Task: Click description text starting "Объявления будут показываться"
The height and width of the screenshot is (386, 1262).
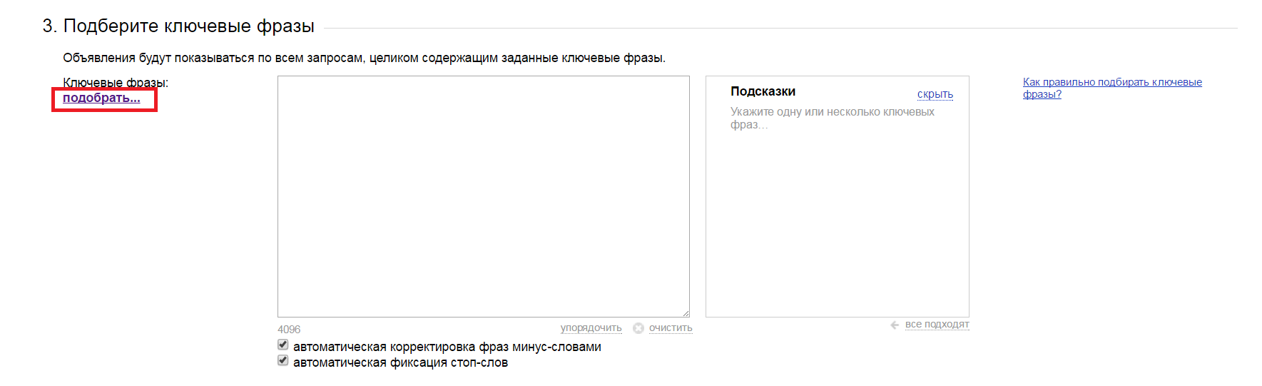Action: click(x=364, y=58)
